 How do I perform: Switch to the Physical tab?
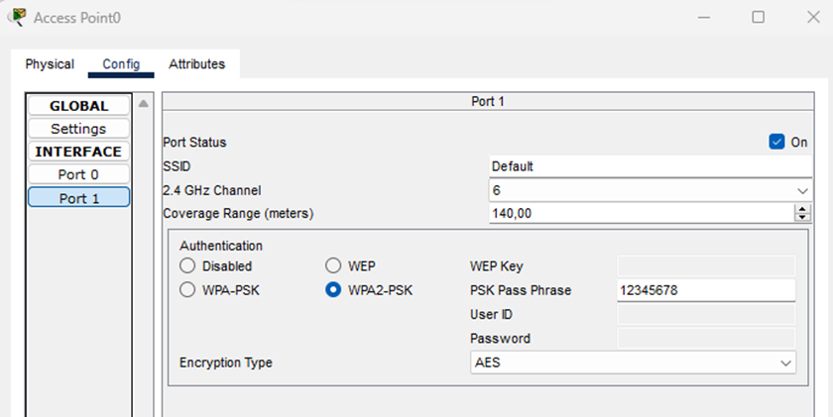click(x=50, y=64)
